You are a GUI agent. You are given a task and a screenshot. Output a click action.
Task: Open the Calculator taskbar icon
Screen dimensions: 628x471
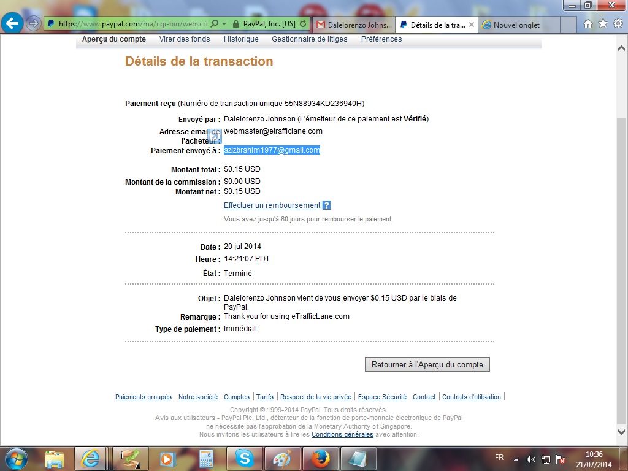(206, 459)
